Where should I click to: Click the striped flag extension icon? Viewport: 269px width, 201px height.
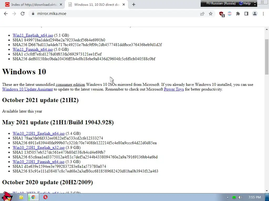pyautogui.click(x=230, y=14)
